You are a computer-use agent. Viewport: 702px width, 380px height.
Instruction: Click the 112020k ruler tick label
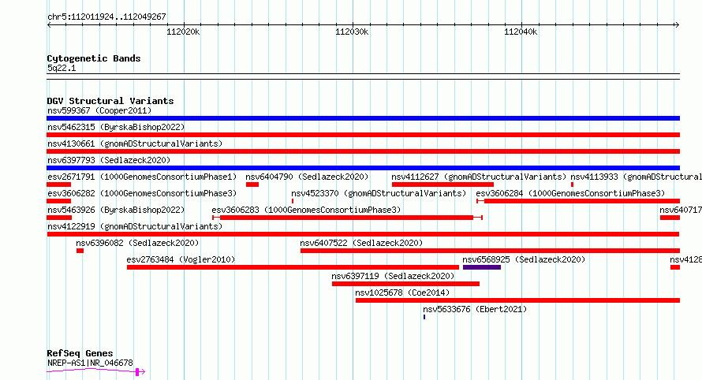(183, 32)
